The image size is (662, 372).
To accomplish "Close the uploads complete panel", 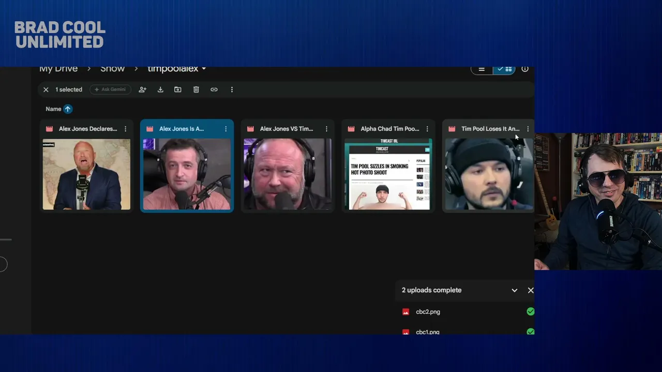I will click(531, 290).
